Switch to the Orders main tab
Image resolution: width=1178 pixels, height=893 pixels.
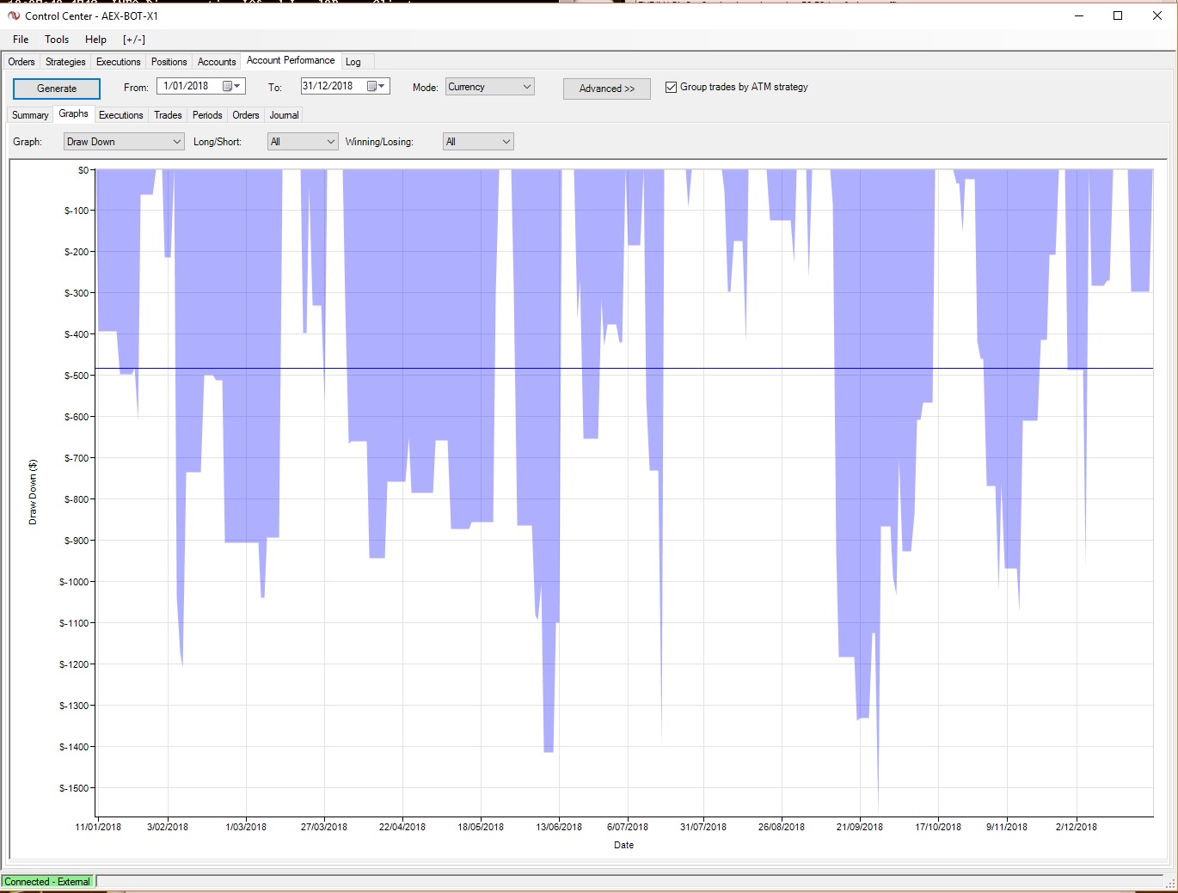(21, 62)
